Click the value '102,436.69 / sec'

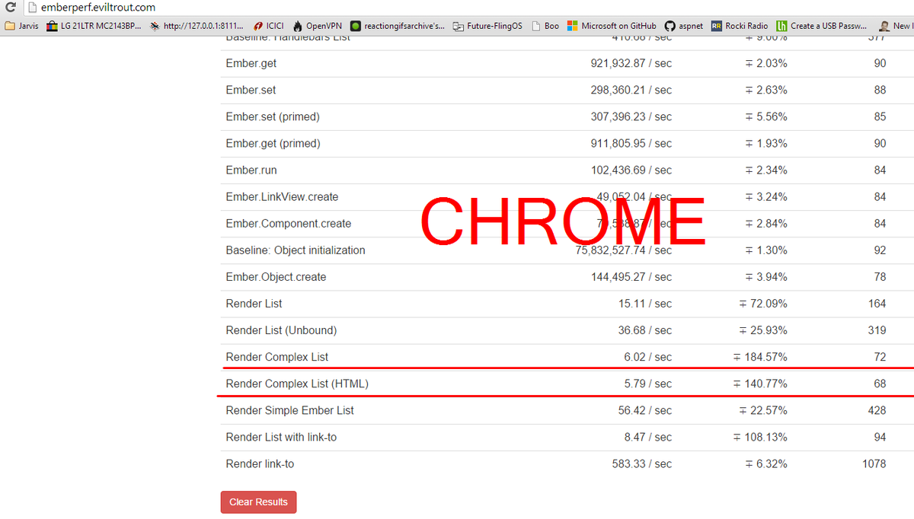tap(631, 170)
